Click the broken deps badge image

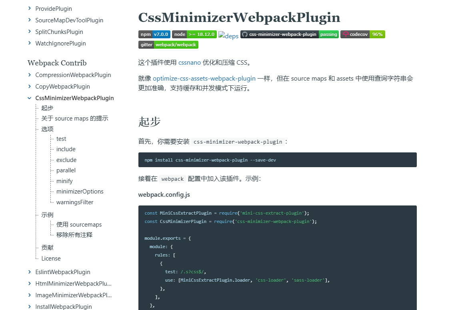pyautogui.click(x=228, y=36)
